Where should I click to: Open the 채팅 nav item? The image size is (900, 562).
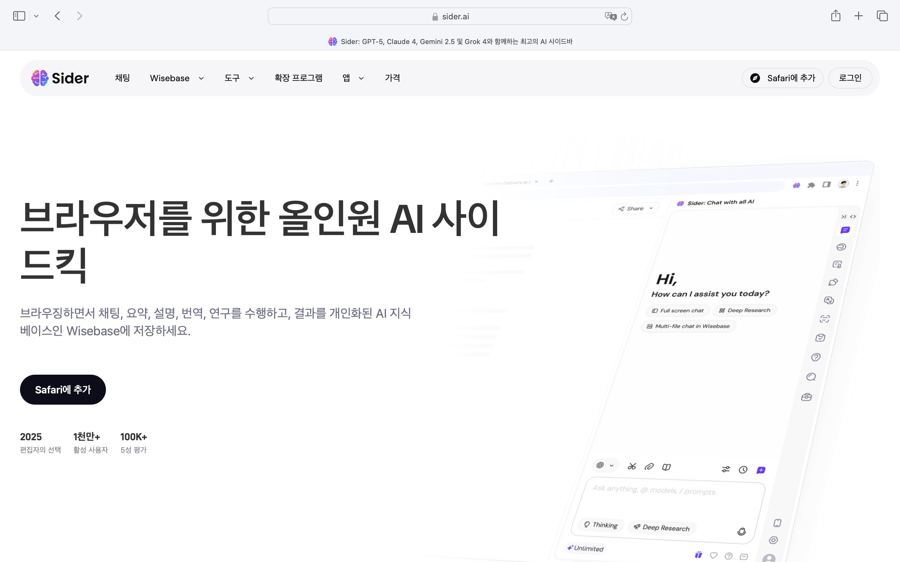pos(122,78)
